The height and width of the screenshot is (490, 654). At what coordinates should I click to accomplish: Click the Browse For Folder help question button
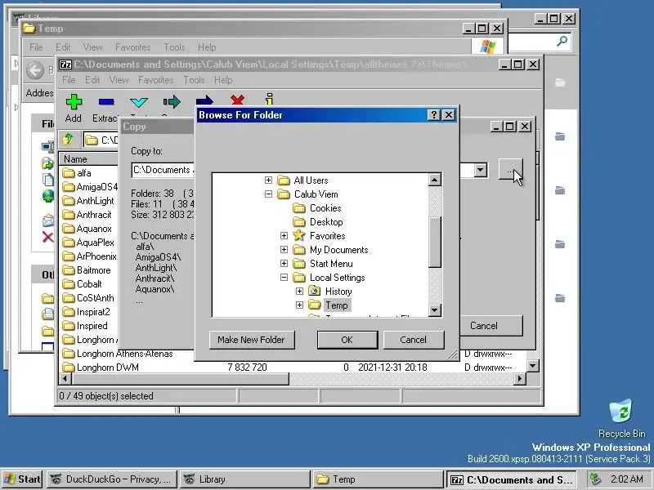click(434, 115)
